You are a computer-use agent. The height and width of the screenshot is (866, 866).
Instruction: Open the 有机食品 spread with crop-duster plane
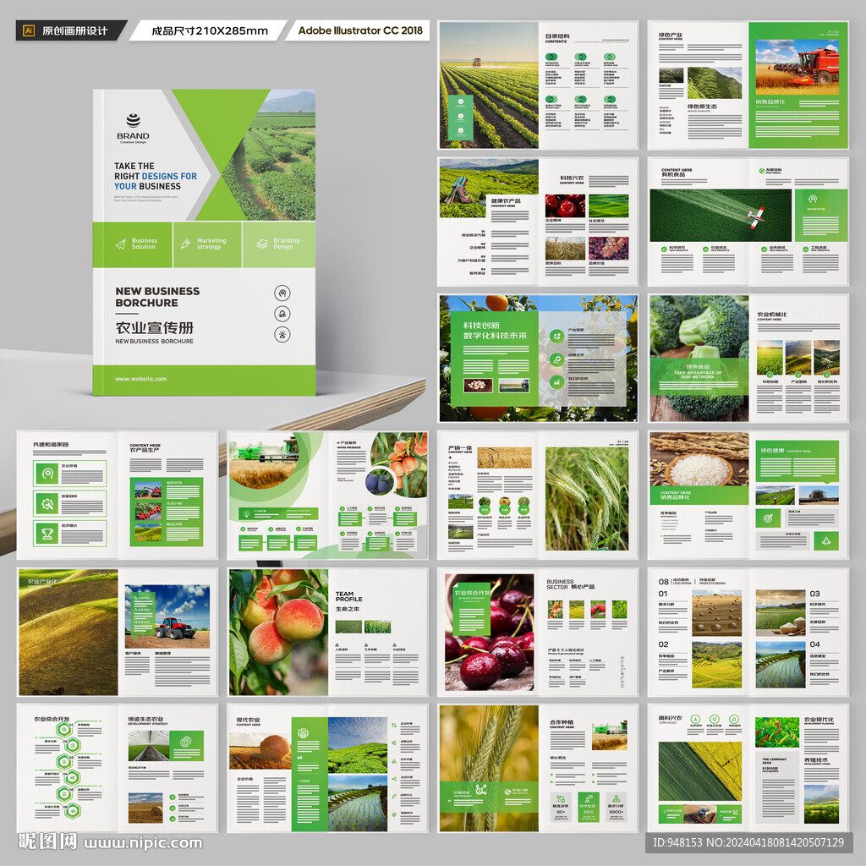coord(748,221)
